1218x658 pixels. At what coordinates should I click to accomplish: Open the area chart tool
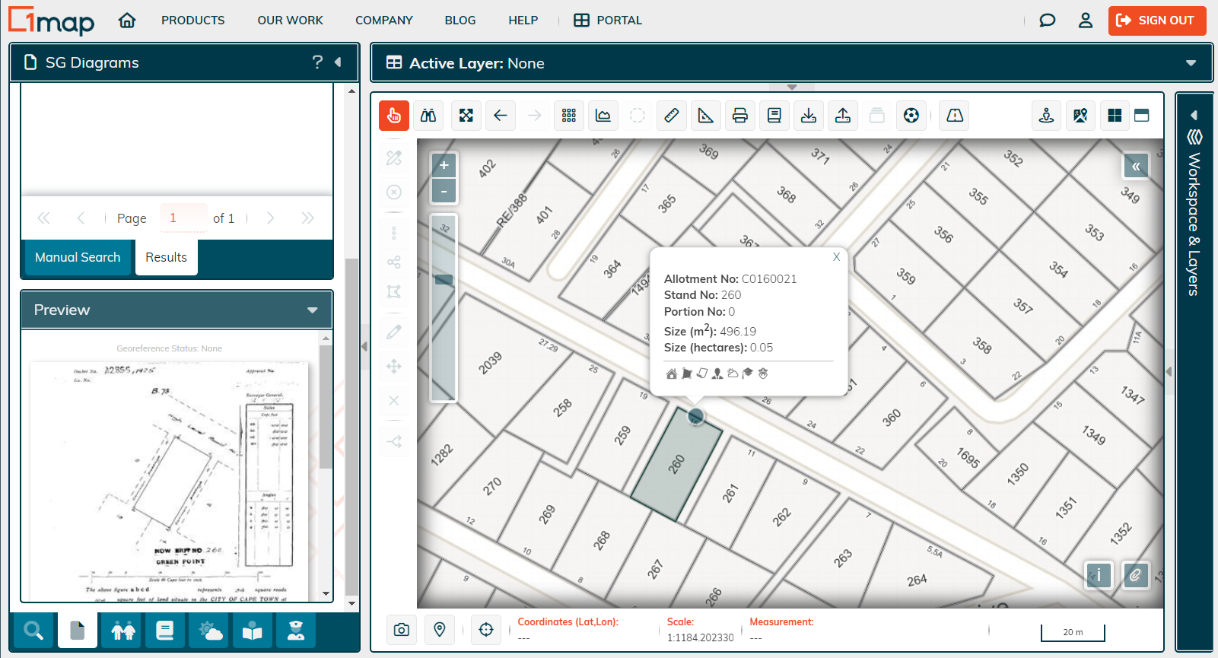[x=603, y=116]
